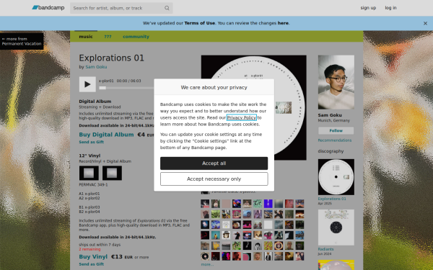The image size is (433, 270).
Task: Show more supporters
Action: [207, 264]
